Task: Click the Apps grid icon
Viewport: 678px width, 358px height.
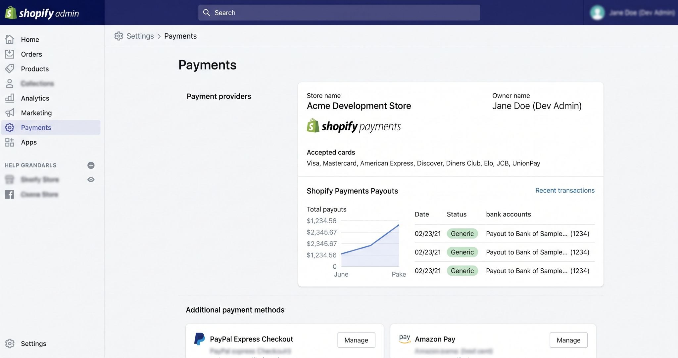Action: [x=10, y=142]
